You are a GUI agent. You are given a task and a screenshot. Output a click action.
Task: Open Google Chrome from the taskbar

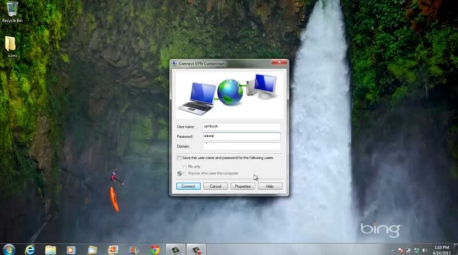[x=155, y=250]
